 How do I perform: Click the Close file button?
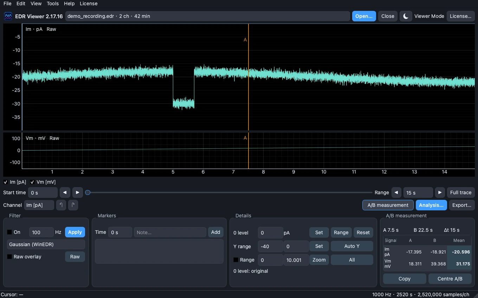click(388, 16)
